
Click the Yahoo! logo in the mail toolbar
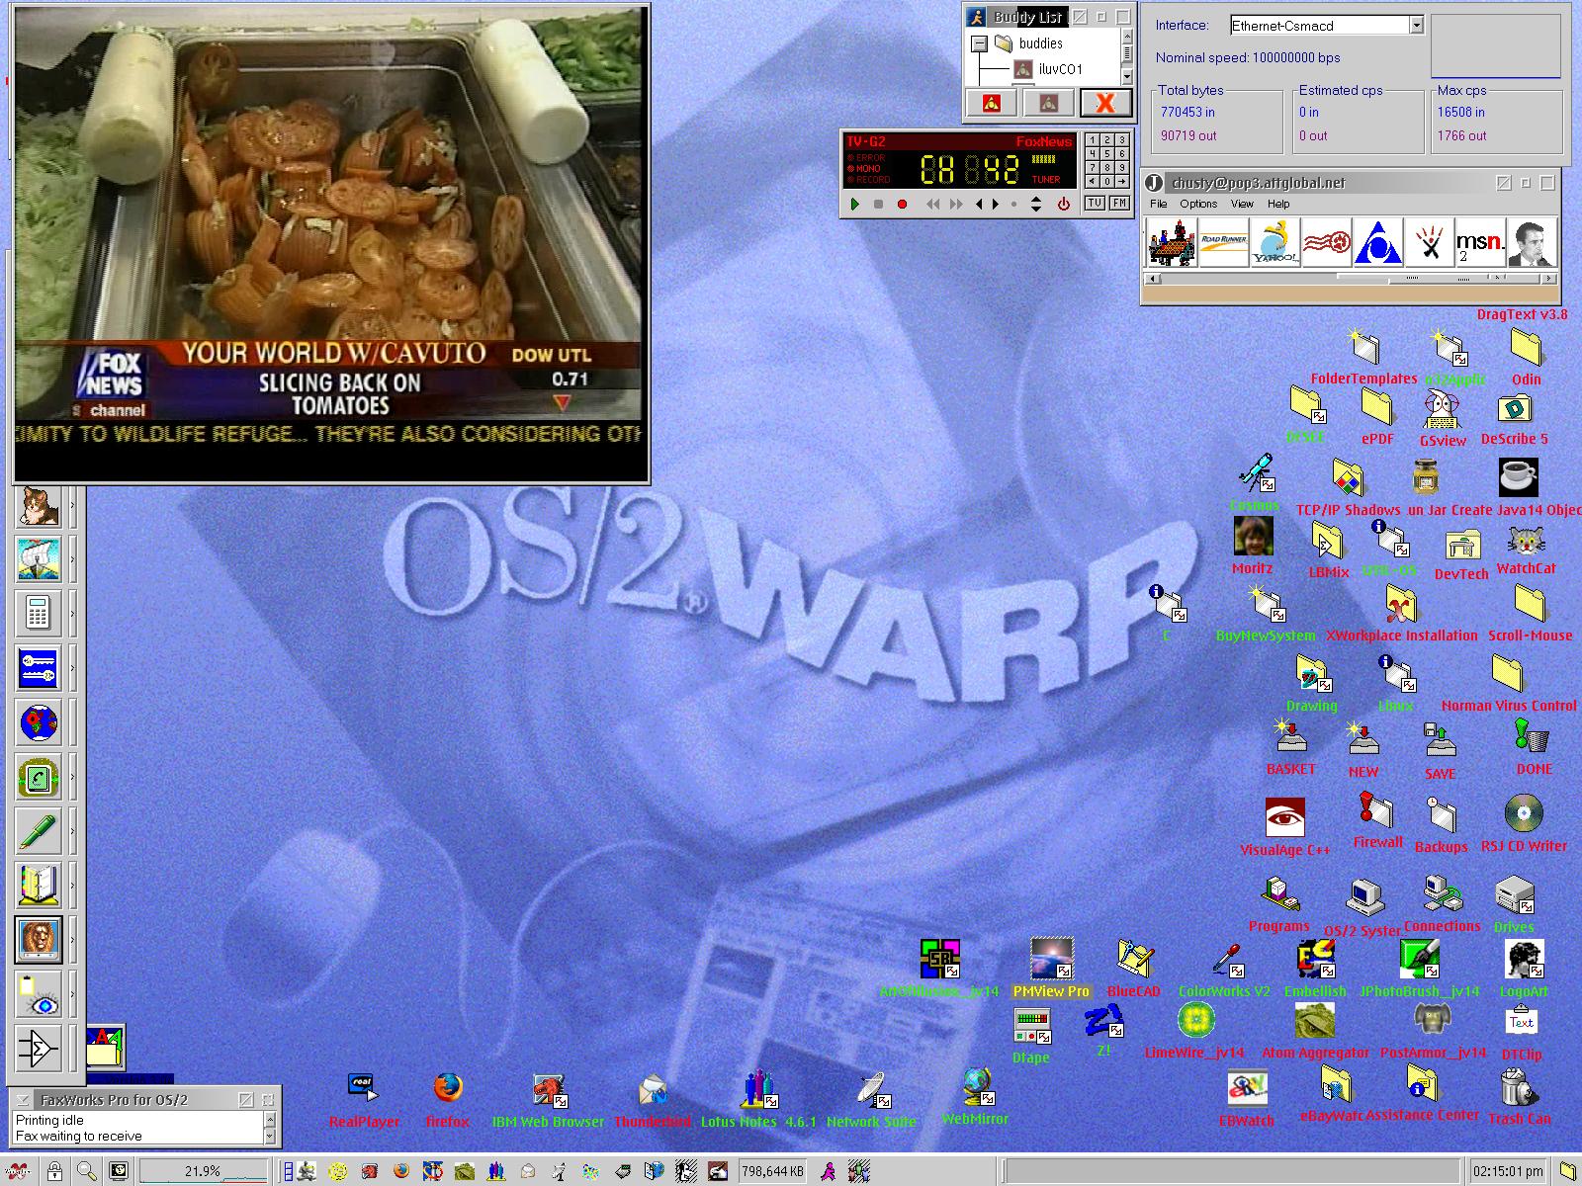click(1275, 243)
